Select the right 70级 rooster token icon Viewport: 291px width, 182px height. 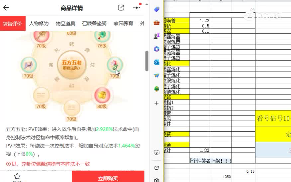click(115, 65)
